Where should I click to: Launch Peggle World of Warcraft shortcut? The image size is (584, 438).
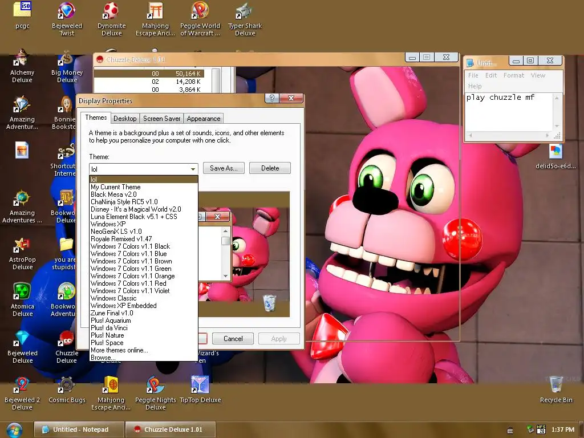[200, 19]
